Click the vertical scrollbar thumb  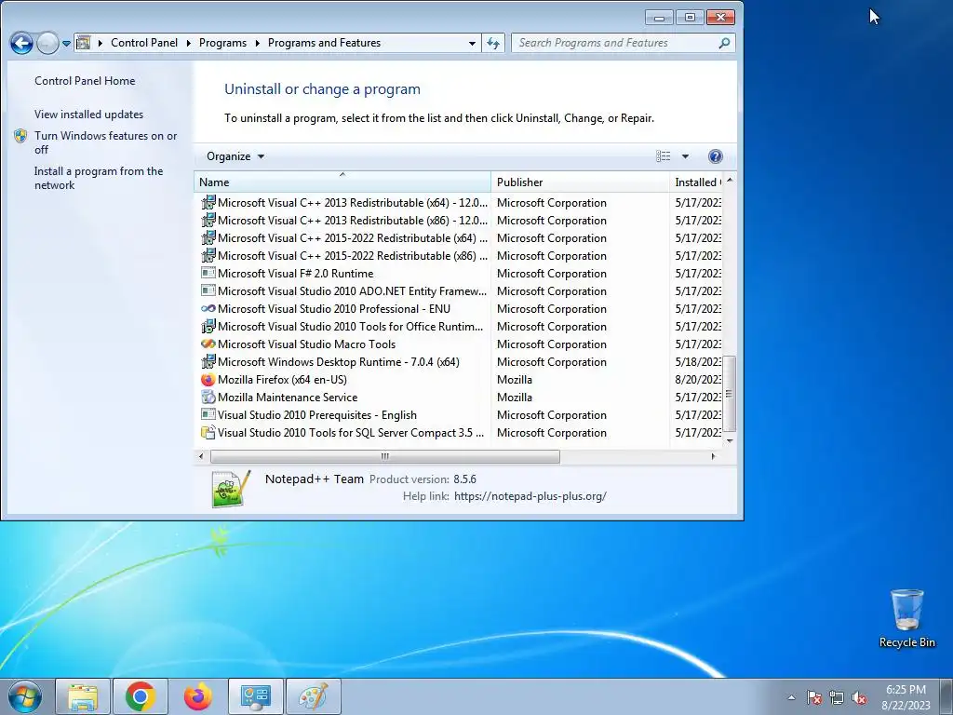(730, 394)
